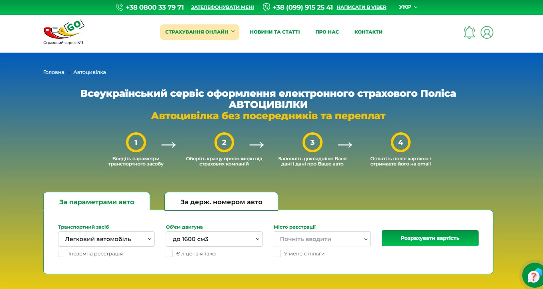
Task: Click the phone handset icon near 0800 number
Action: [x=119, y=7]
